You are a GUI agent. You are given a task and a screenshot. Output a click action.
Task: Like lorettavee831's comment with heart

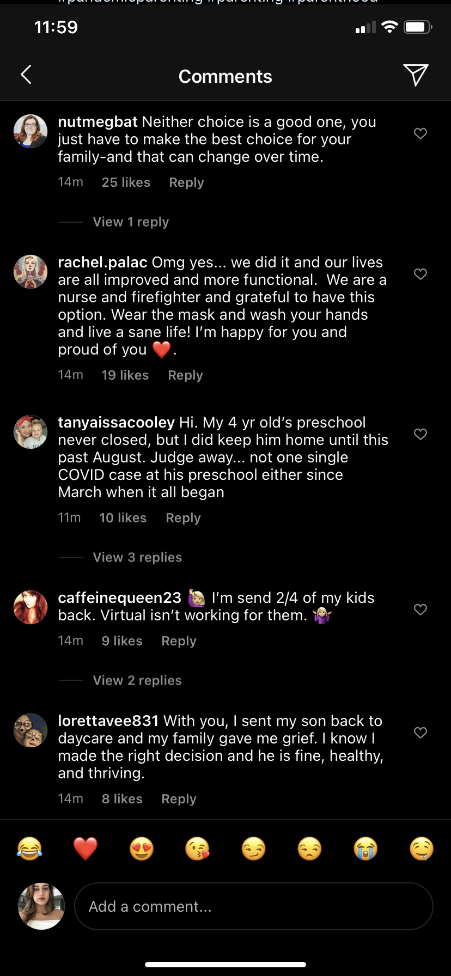coord(420,733)
